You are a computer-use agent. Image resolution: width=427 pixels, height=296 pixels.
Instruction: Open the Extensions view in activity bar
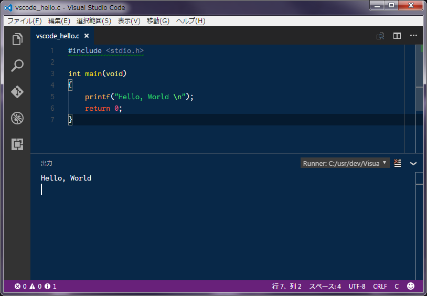[x=17, y=144]
